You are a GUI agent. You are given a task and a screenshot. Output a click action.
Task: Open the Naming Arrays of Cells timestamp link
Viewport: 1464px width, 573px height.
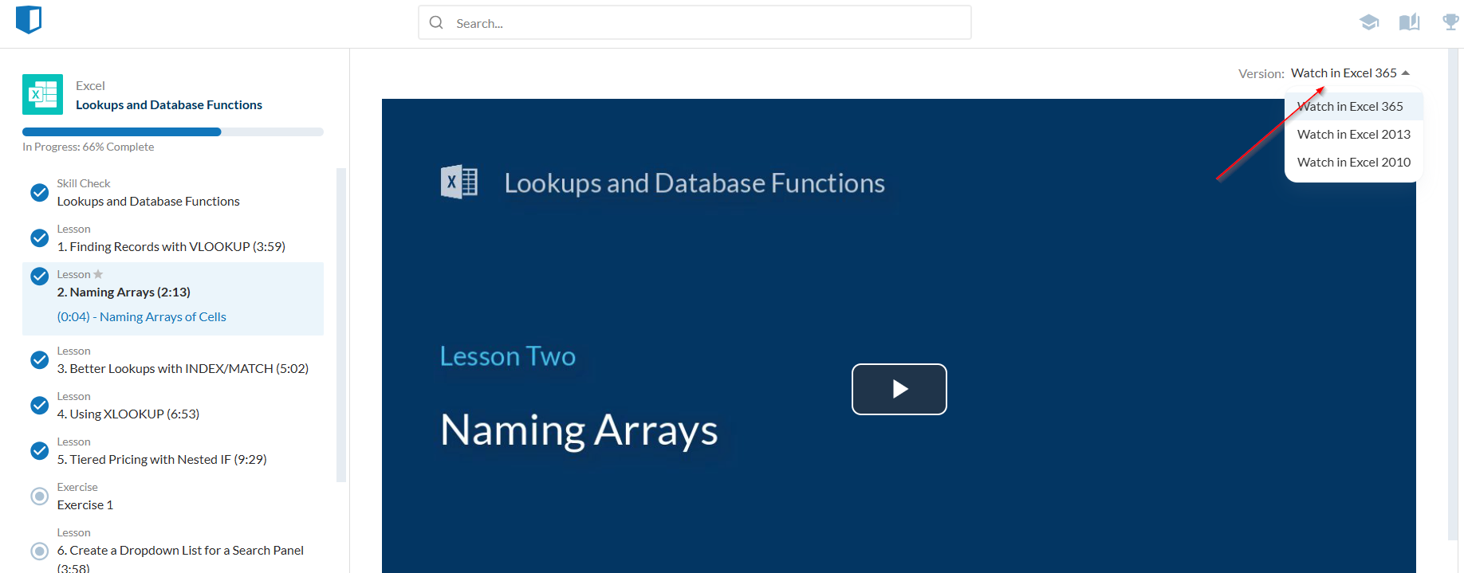(x=142, y=317)
